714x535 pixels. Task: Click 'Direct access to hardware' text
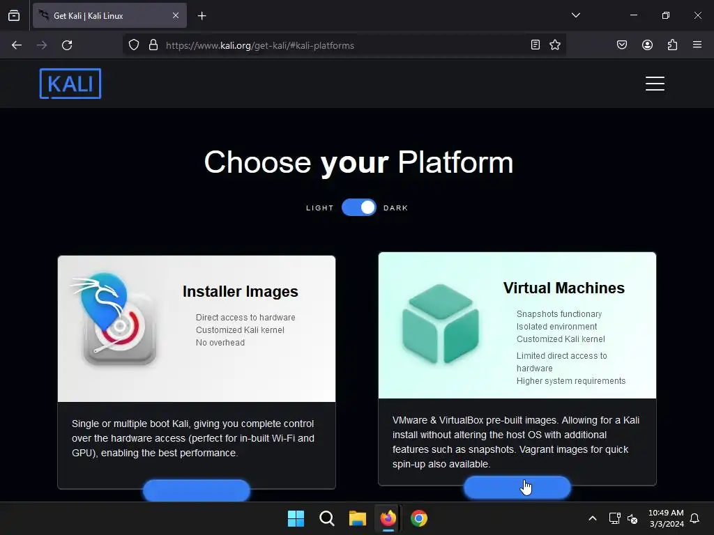tap(245, 317)
